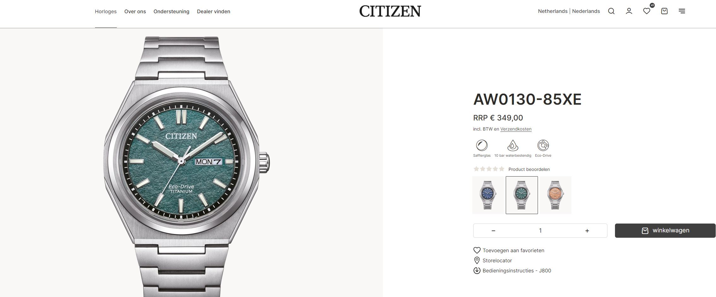The height and width of the screenshot is (297, 716).
Task: Open the Horloges menu
Action: click(x=106, y=12)
